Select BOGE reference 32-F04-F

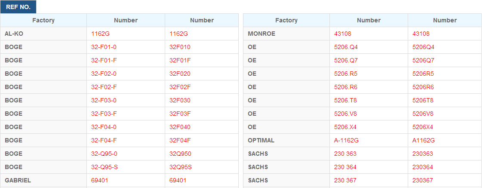(x=104, y=140)
